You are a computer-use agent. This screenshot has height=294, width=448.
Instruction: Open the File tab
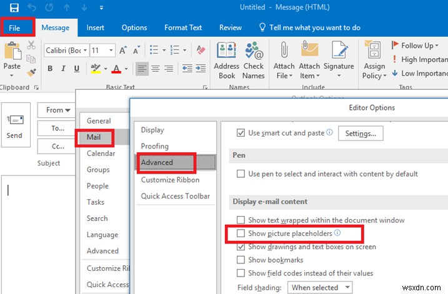tap(14, 28)
